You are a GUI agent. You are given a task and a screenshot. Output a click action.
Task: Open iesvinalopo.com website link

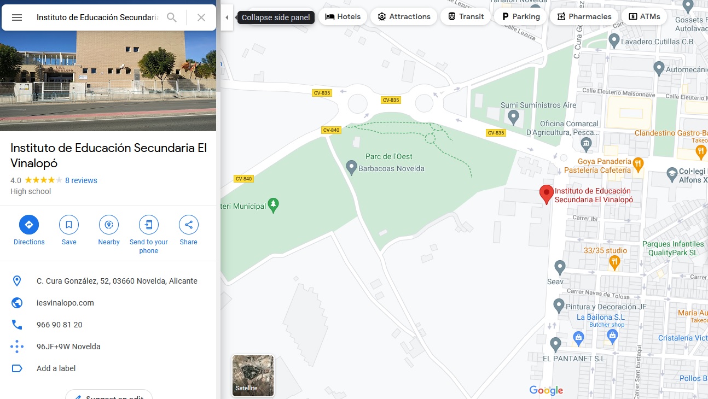[65, 303]
